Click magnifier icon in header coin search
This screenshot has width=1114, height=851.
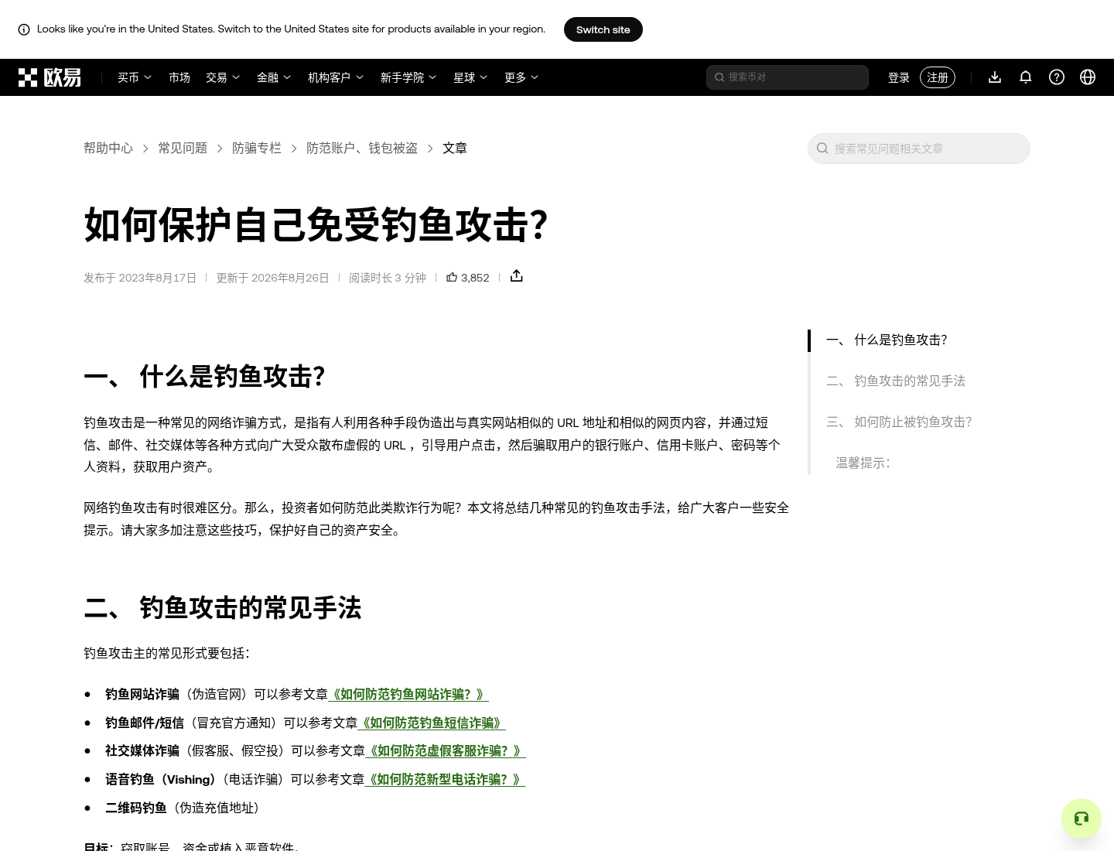[x=719, y=77]
